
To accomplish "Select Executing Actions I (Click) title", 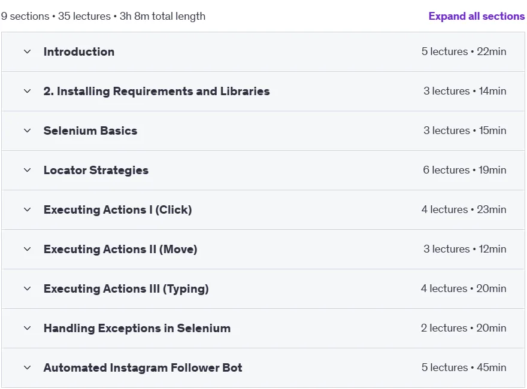I will pos(117,209).
